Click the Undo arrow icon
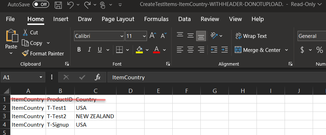 click(x=71, y=5)
